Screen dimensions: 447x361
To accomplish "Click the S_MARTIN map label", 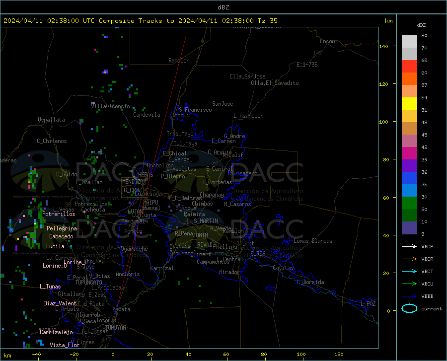I will (x=206, y=221).
